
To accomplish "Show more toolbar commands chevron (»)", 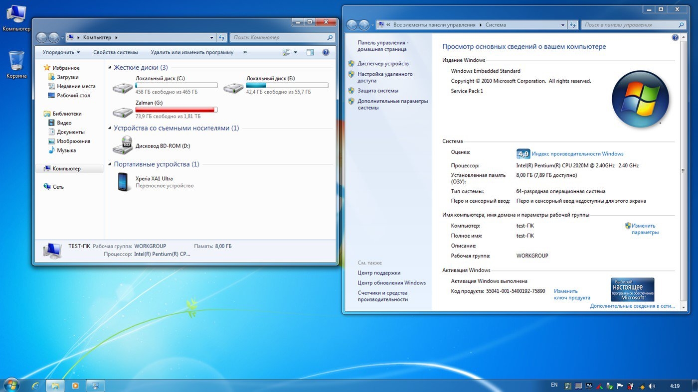I will point(245,52).
